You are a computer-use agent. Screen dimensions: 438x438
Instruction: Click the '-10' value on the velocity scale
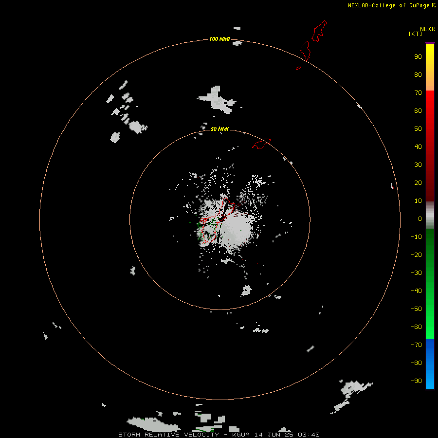416,237
